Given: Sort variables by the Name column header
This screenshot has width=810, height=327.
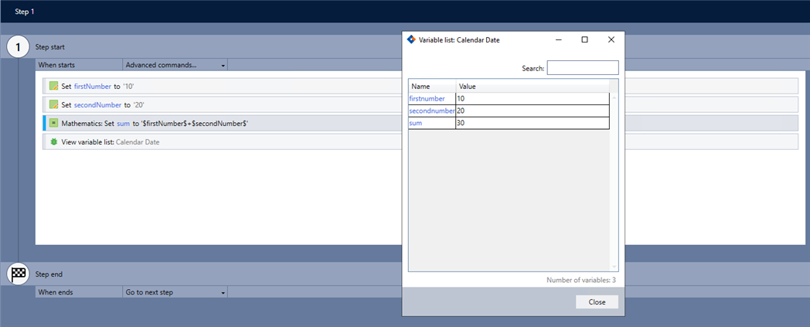Looking at the screenshot, I should [x=431, y=86].
